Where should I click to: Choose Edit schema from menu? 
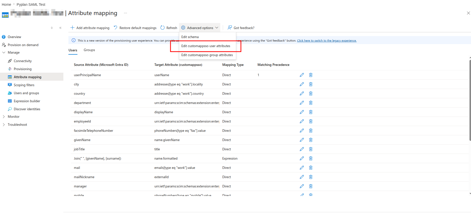(x=207, y=37)
